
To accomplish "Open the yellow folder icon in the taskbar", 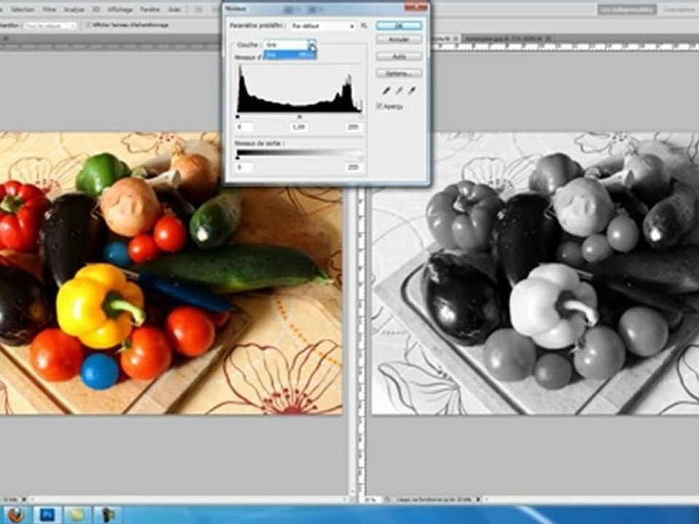I will [x=78, y=515].
